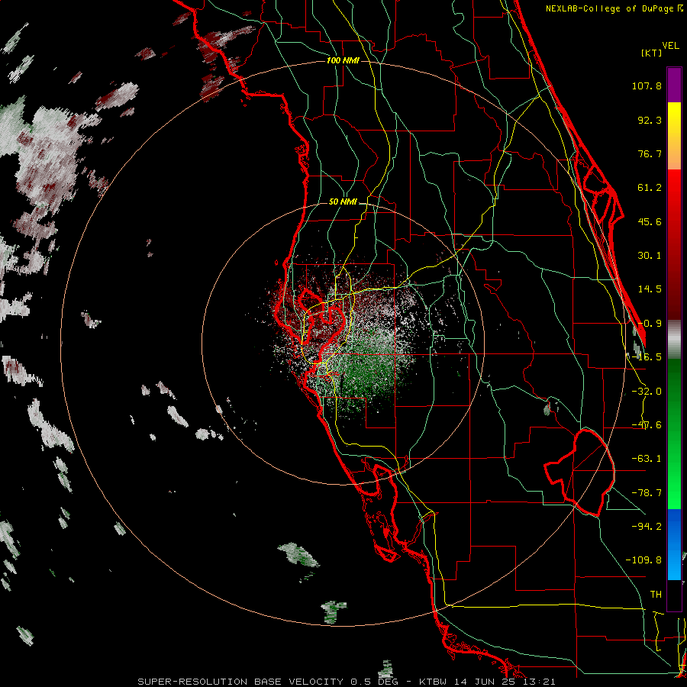Viewport: 687px width, 687px height.
Task: Click the 107.8 velocity scale value
Action: click(647, 85)
